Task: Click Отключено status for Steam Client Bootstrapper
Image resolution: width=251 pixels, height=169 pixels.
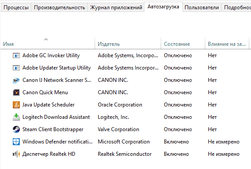Action: point(178,129)
